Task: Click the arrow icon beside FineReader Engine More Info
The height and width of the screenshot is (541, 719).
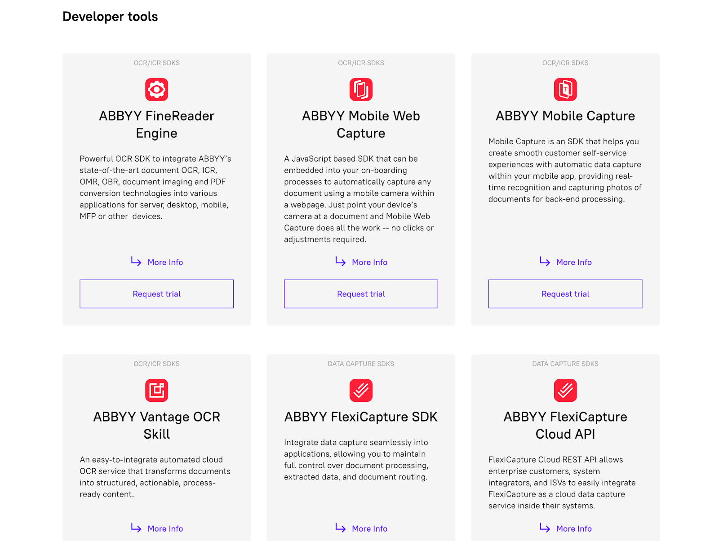Action: tap(136, 261)
